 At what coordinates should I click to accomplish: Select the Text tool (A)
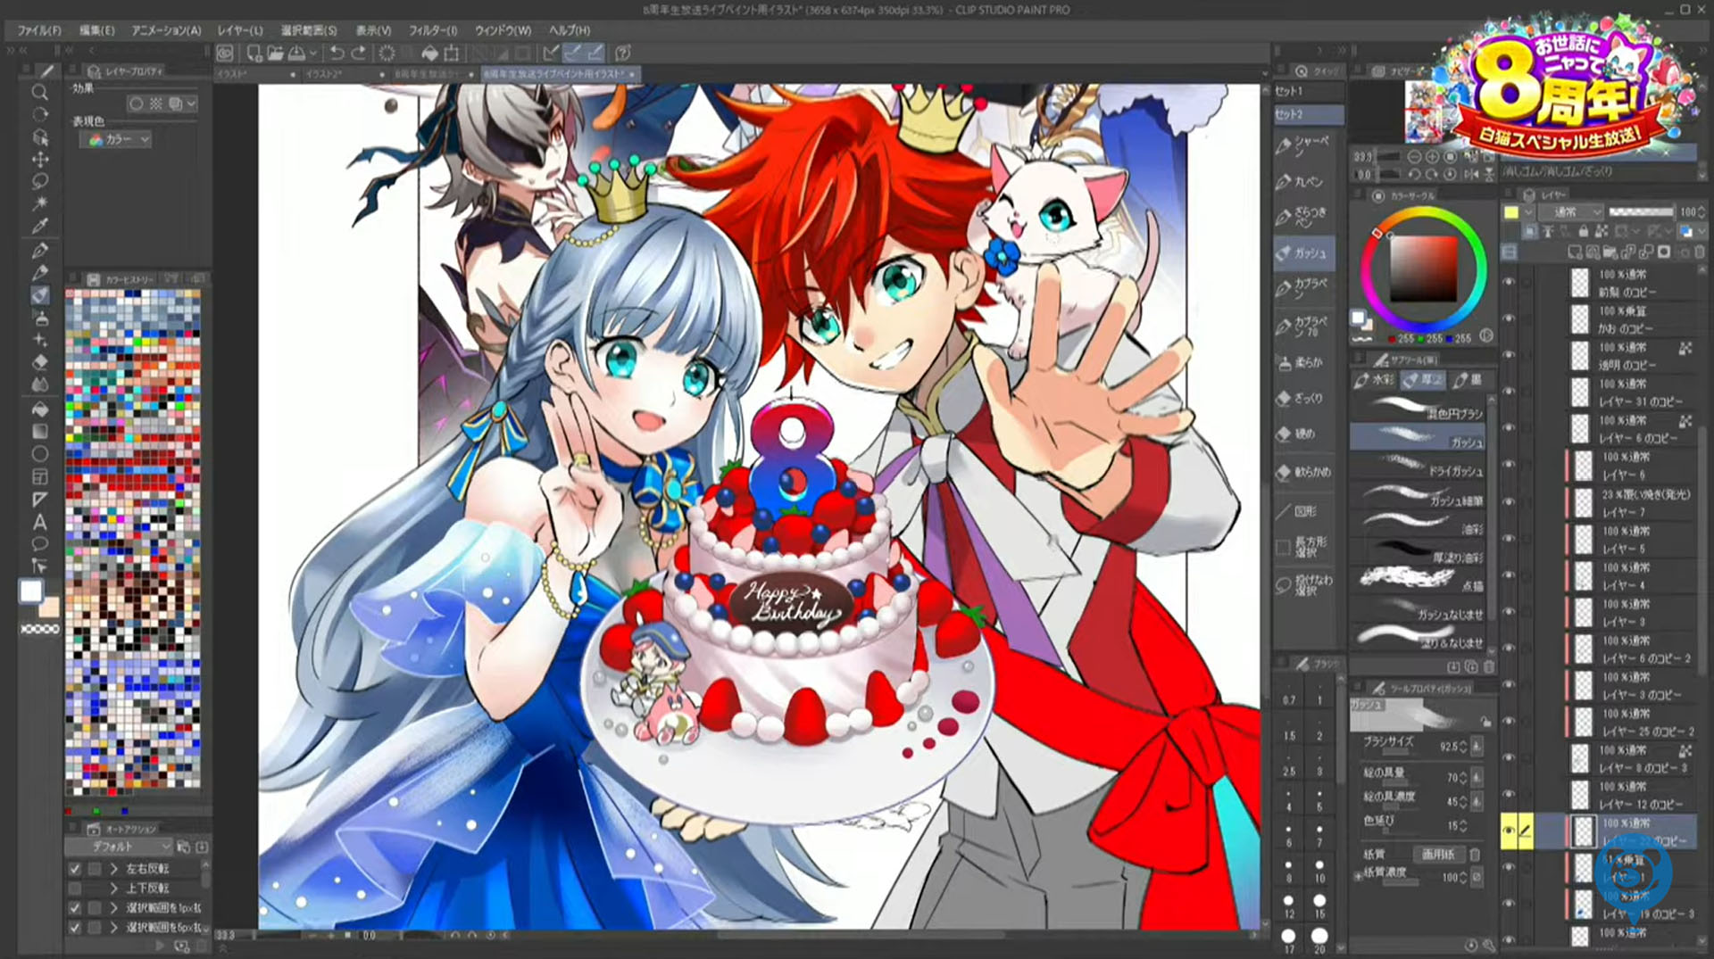(x=40, y=522)
